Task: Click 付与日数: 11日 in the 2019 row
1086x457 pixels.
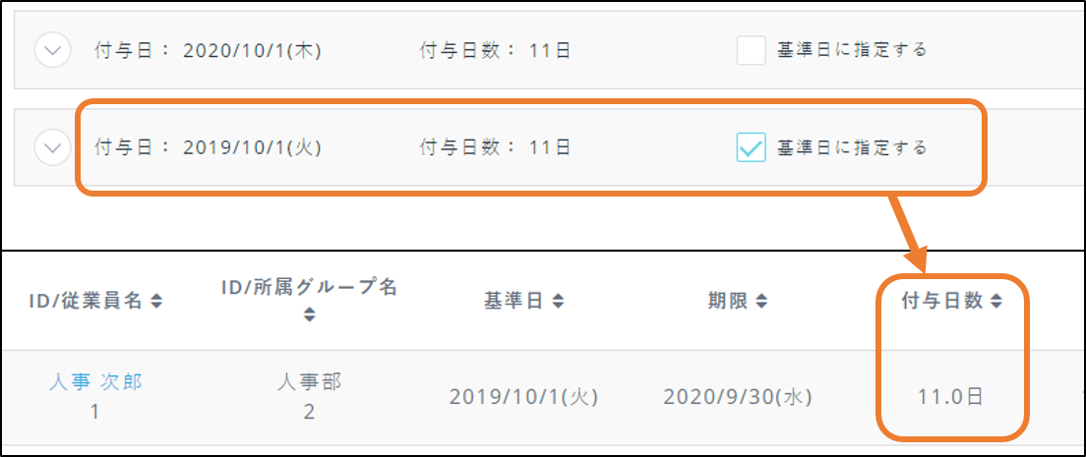Action: [x=495, y=148]
